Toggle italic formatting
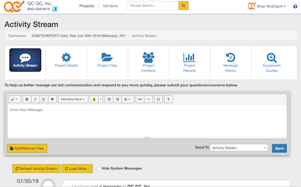301x187 pixels. point(35,99)
